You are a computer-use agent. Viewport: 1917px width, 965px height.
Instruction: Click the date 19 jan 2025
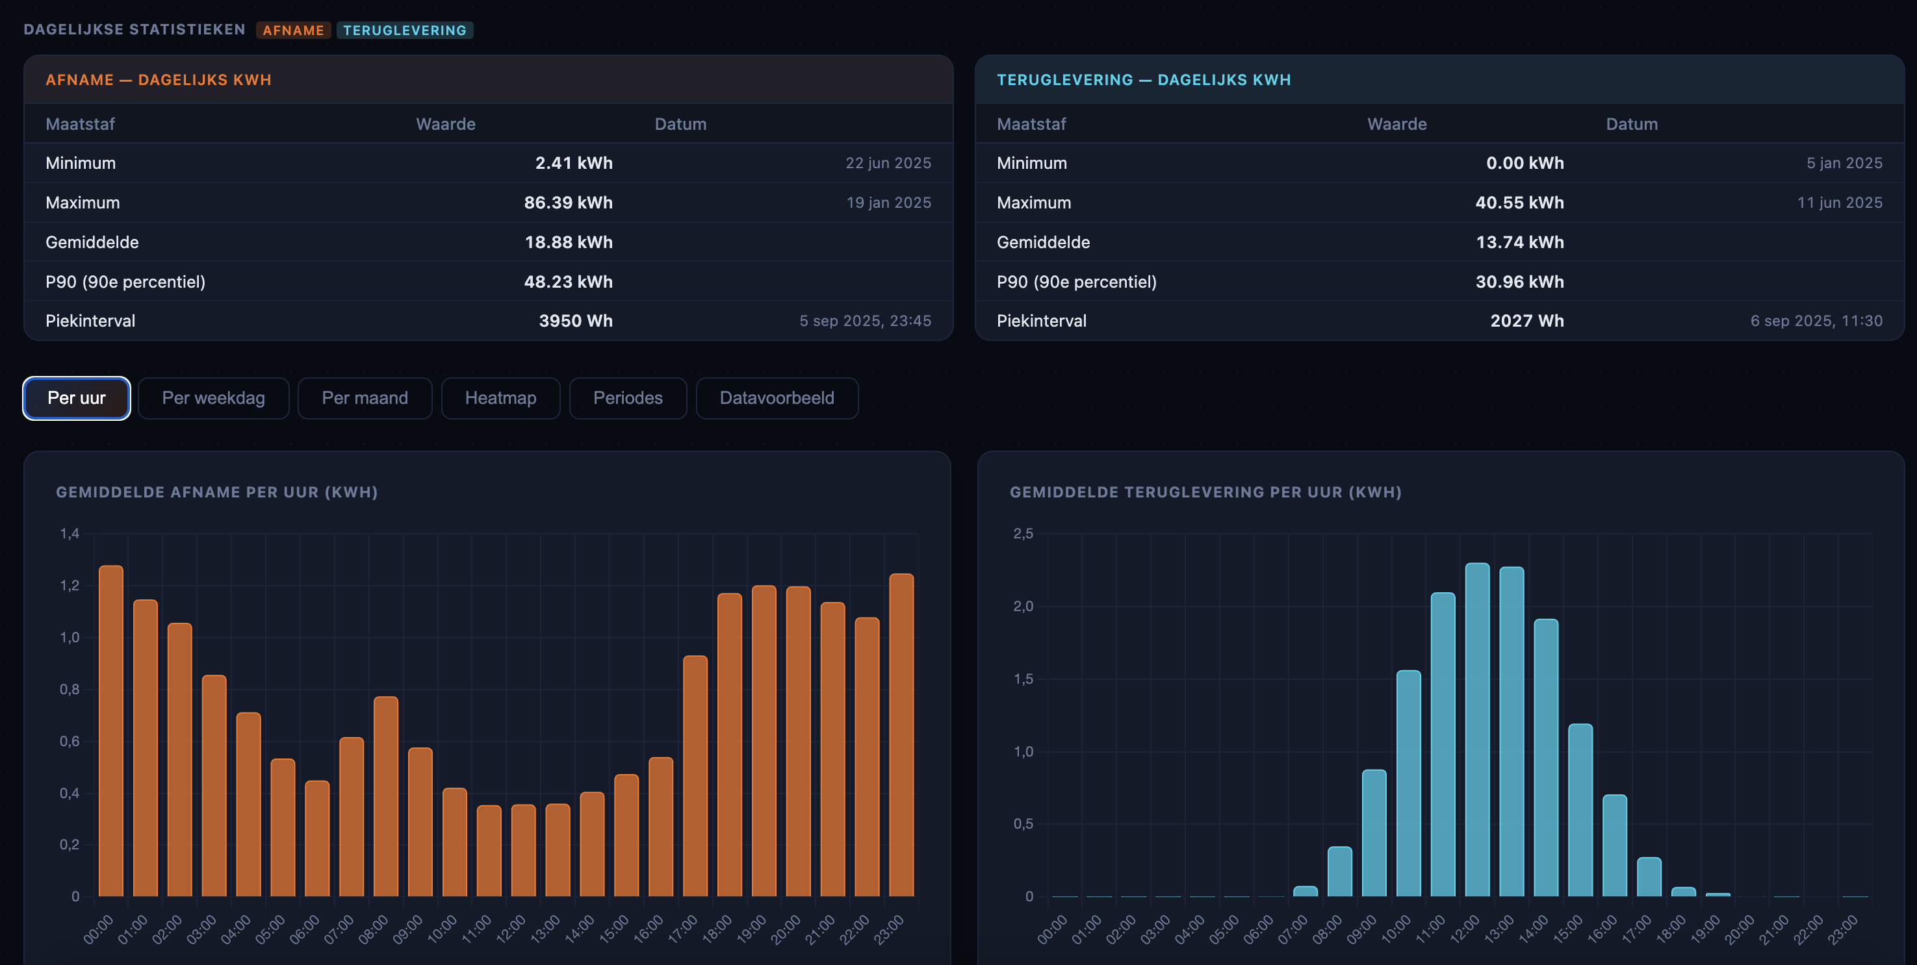888,202
